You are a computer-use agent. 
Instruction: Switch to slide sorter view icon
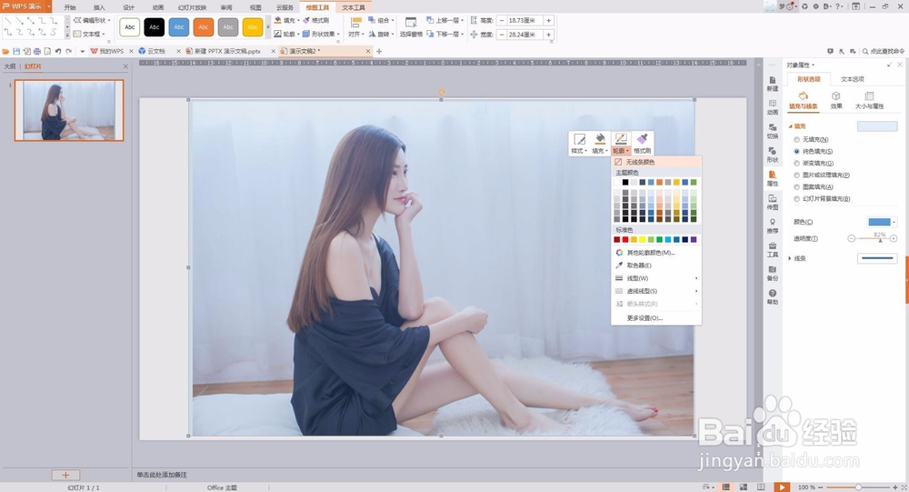tap(744, 487)
